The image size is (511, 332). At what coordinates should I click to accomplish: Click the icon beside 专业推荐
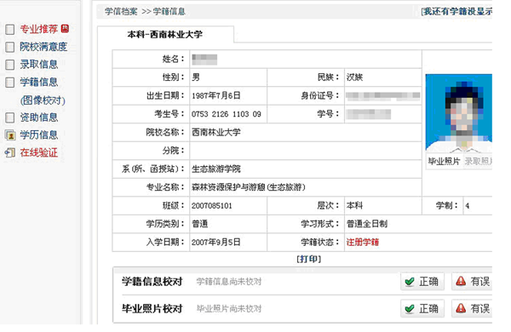[9, 29]
